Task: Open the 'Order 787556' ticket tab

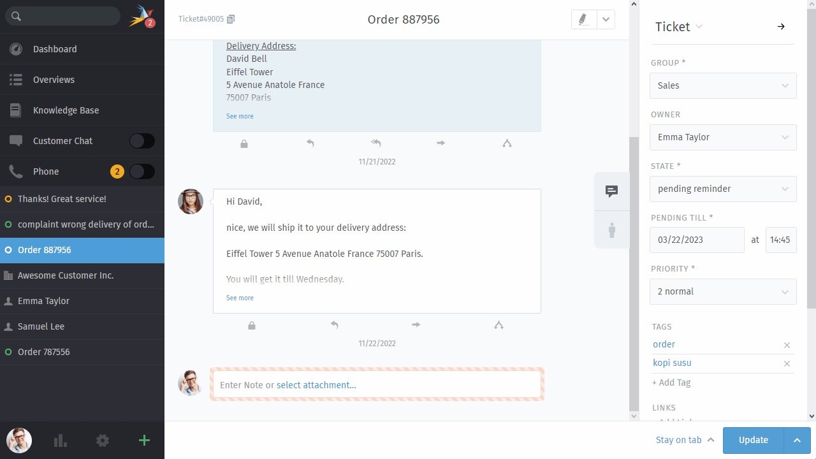Action: 82,352
